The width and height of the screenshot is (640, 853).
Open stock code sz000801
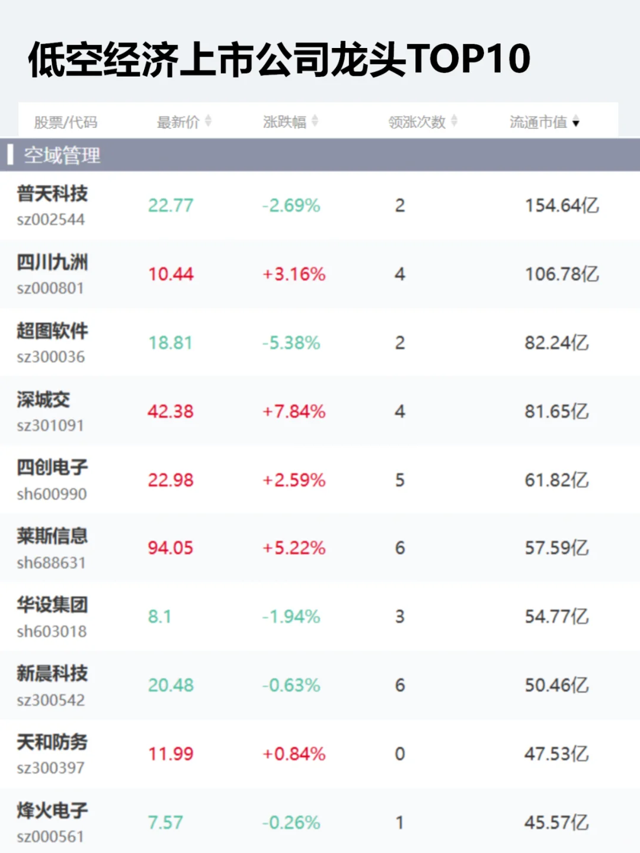[50, 289]
